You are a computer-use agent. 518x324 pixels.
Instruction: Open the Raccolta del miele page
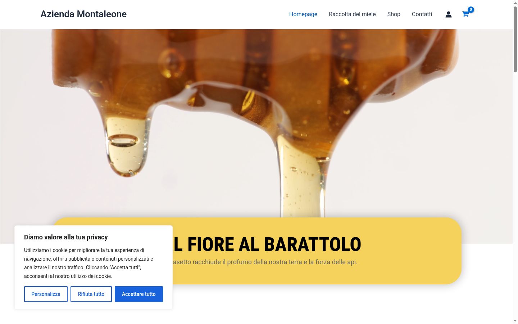tap(352, 14)
